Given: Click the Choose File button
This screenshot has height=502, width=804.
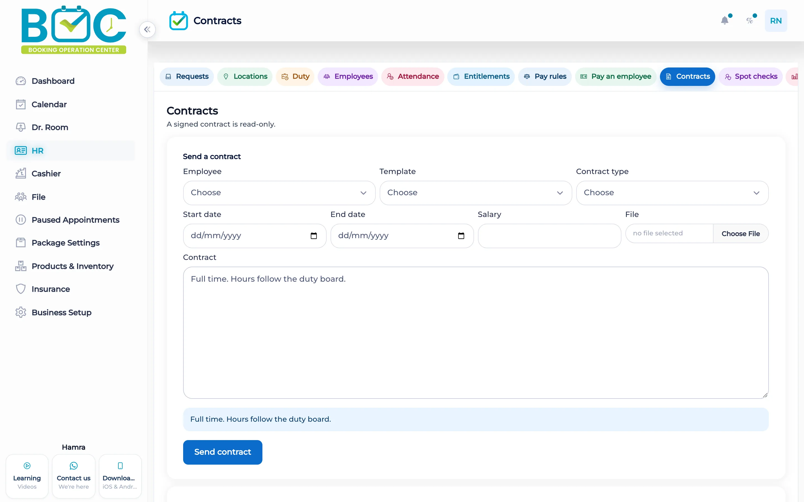Looking at the screenshot, I should (741, 233).
